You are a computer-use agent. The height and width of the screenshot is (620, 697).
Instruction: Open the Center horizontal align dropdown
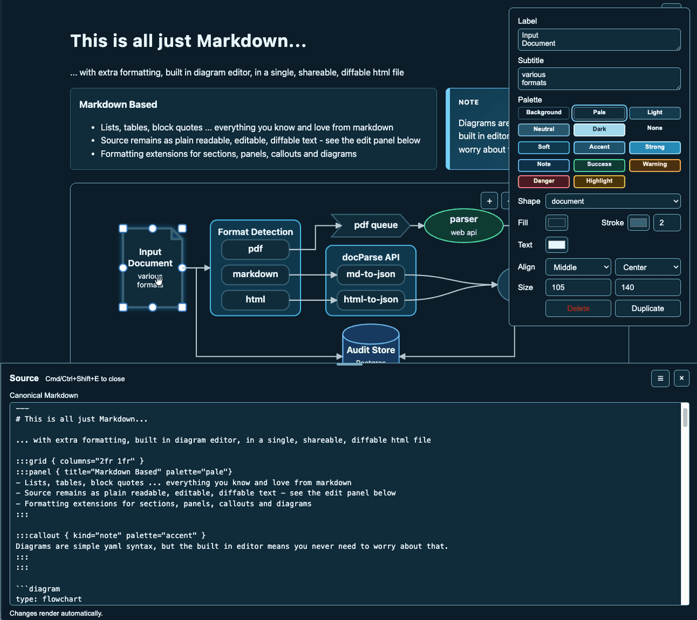[648, 267]
